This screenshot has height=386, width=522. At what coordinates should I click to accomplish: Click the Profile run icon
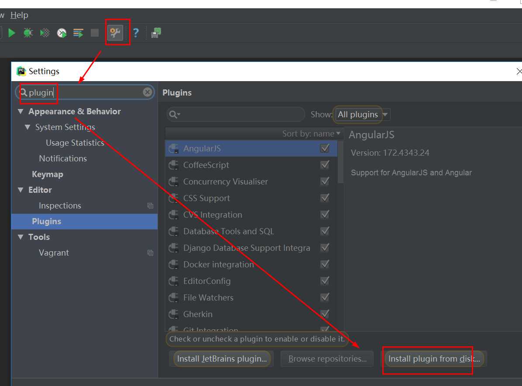pyautogui.click(x=62, y=33)
